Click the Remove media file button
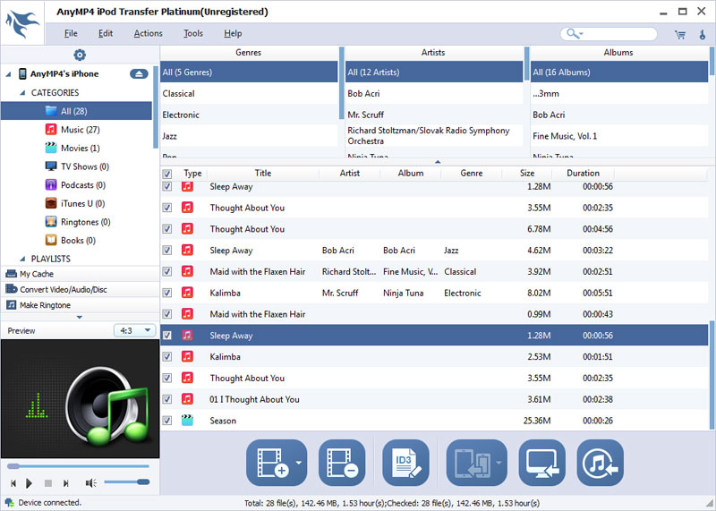This screenshot has width=716, height=511. click(x=342, y=463)
